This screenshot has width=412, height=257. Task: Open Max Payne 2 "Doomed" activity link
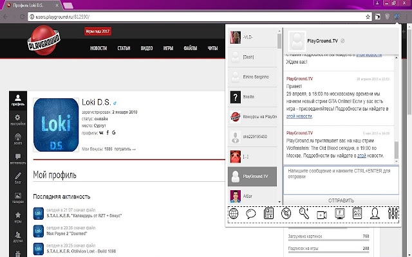pos(66,233)
